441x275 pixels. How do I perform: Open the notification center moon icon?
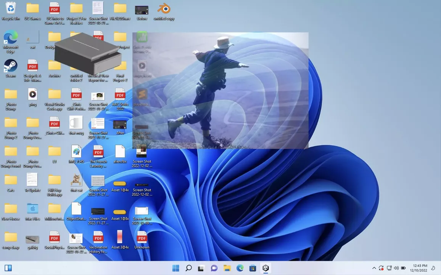433,268
